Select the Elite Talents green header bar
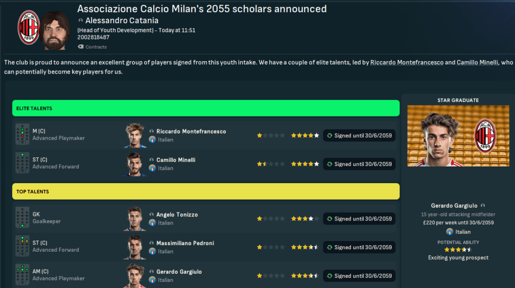 pyautogui.click(x=206, y=108)
